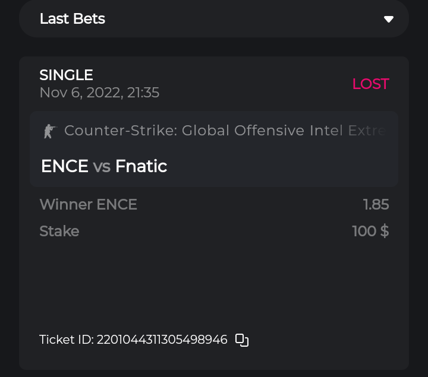Click the Fnatic team name in match
The image size is (428, 377).
pyautogui.click(x=141, y=166)
